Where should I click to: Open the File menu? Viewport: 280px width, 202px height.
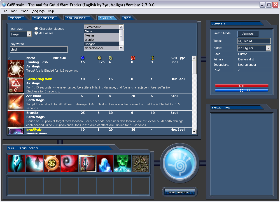tap(5, 11)
